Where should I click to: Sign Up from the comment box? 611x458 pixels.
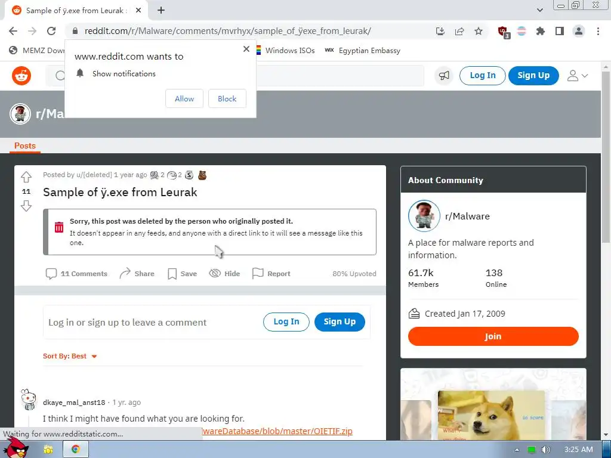coord(340,321)
